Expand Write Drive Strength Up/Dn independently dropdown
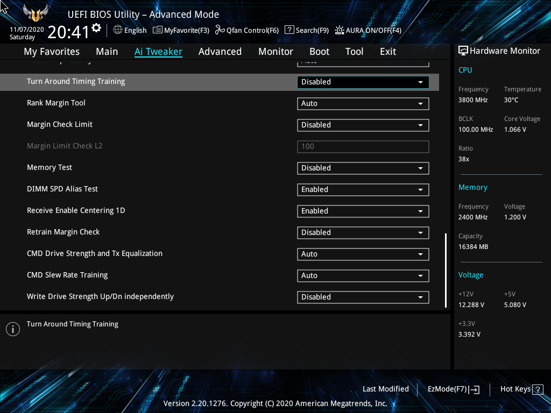 (x=363, y=297)
